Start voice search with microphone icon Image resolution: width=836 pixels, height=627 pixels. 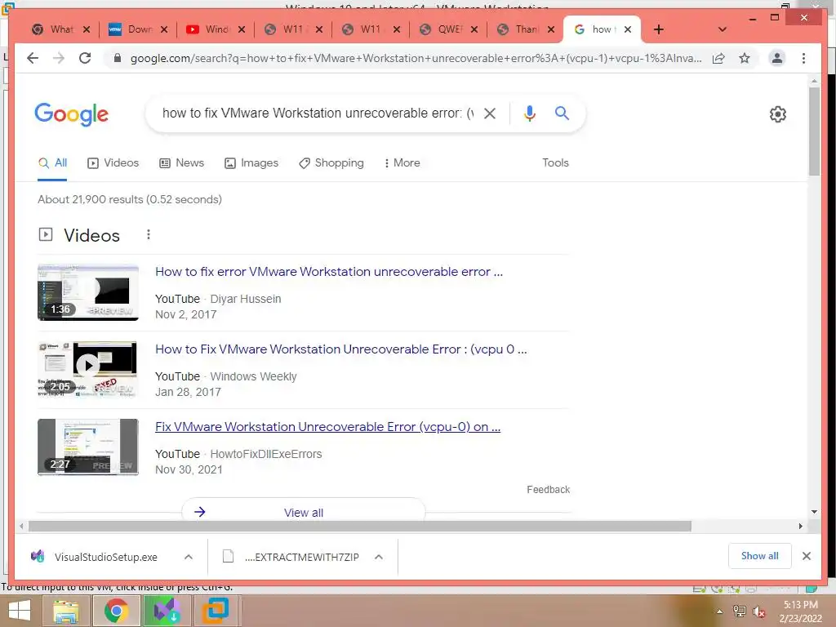(529, 113)
